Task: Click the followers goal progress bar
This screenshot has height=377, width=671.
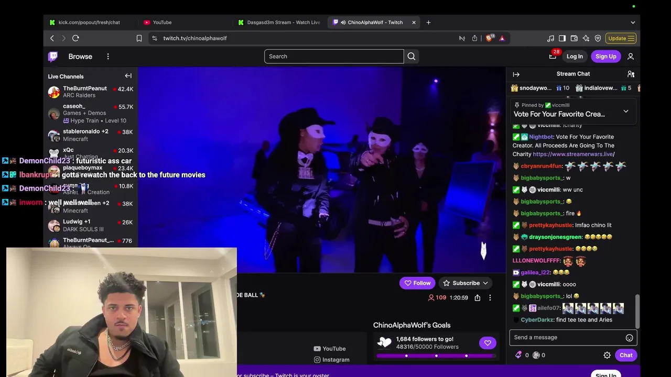Action: [436, 356]
